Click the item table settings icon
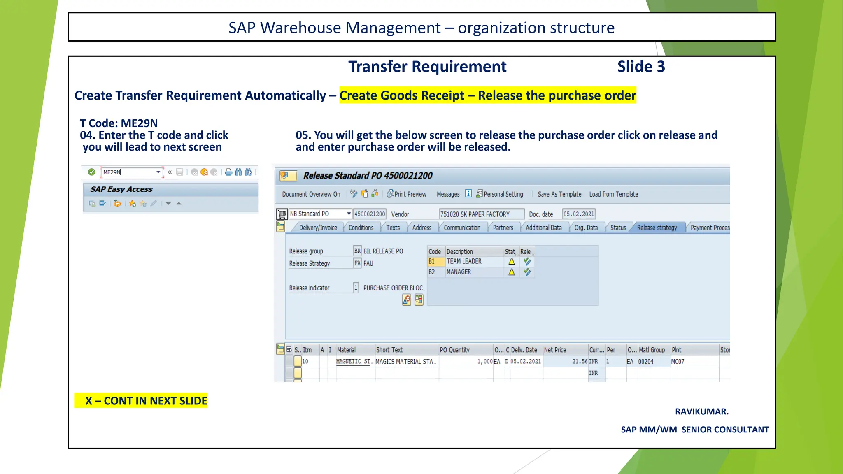 click(289, 350)
